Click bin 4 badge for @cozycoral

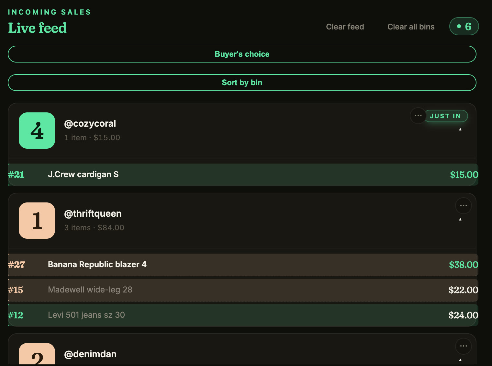37,131
